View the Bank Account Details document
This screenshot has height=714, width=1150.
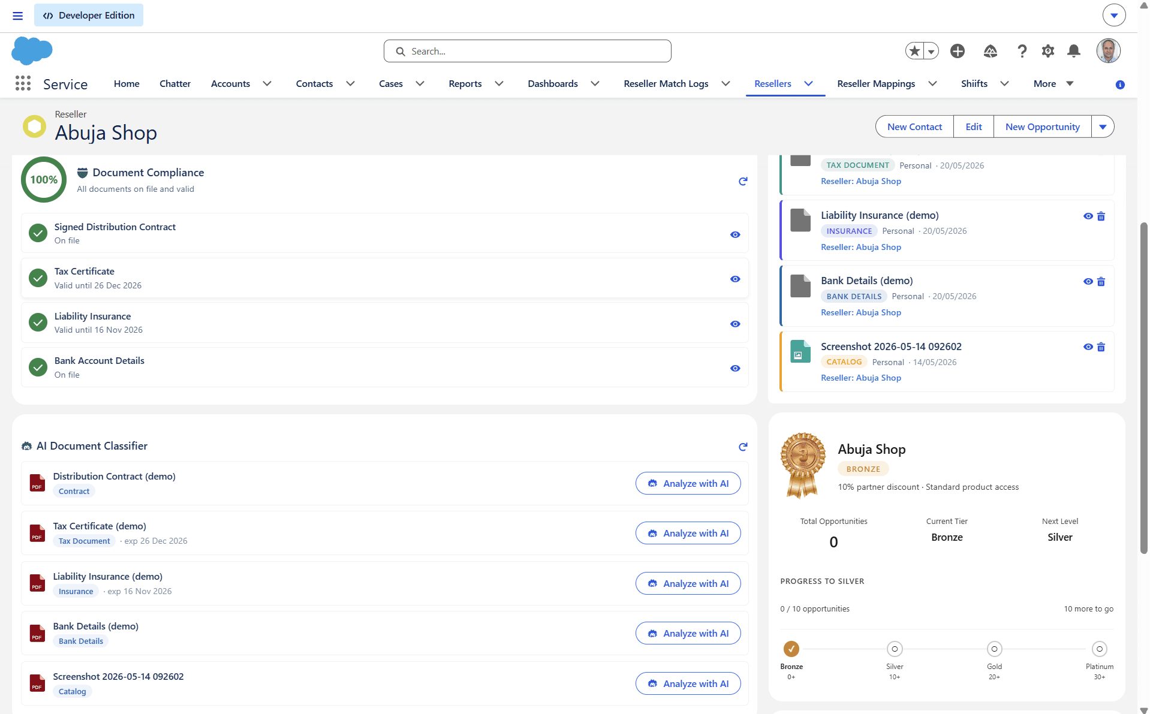[x=735, y=368]
